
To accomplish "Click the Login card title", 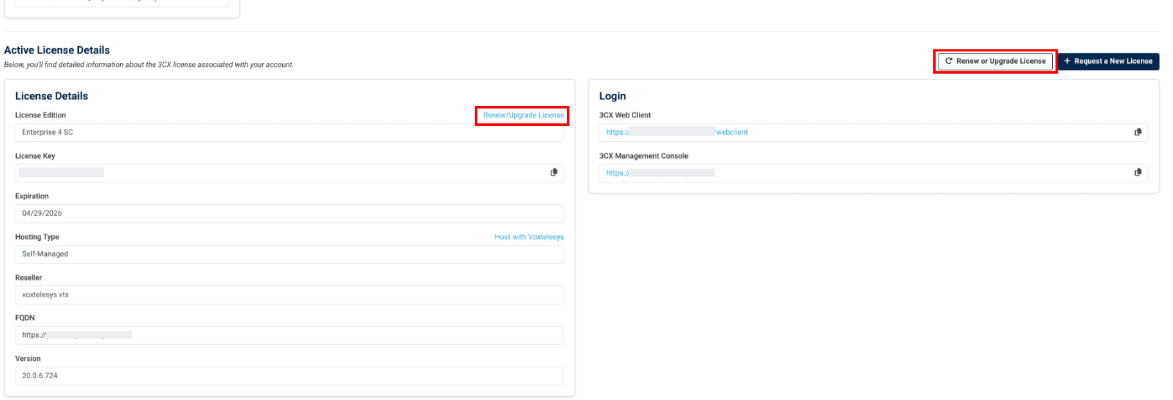I will (613, 96).
